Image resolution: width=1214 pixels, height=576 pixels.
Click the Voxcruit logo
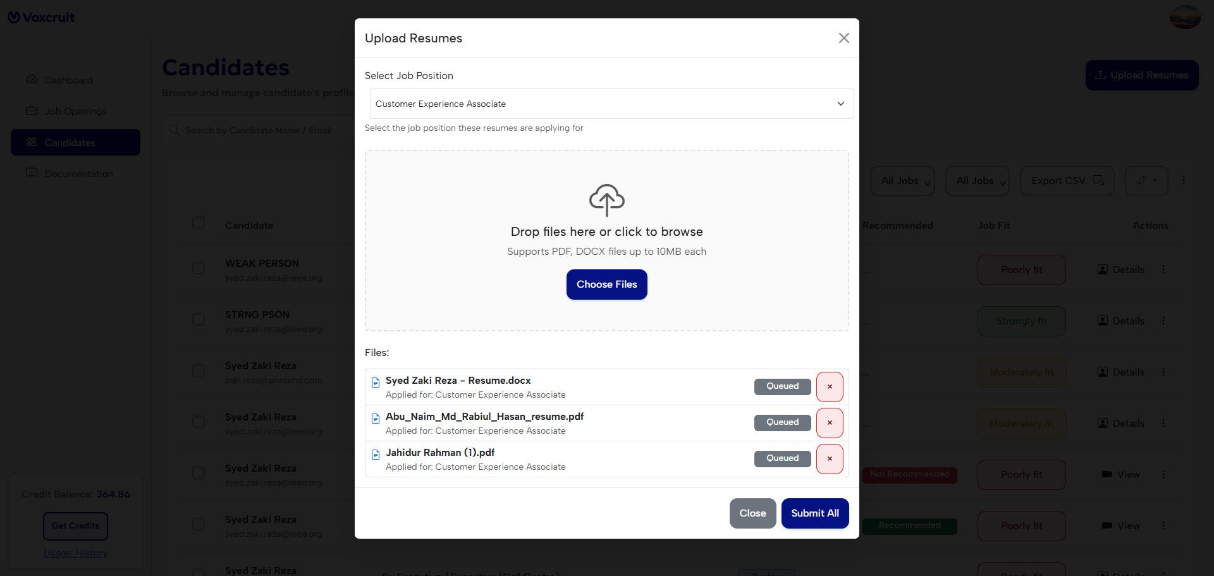pos(41,17)
